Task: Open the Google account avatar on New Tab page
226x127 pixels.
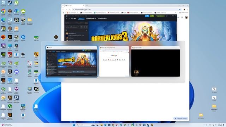Action: point(186,17)
